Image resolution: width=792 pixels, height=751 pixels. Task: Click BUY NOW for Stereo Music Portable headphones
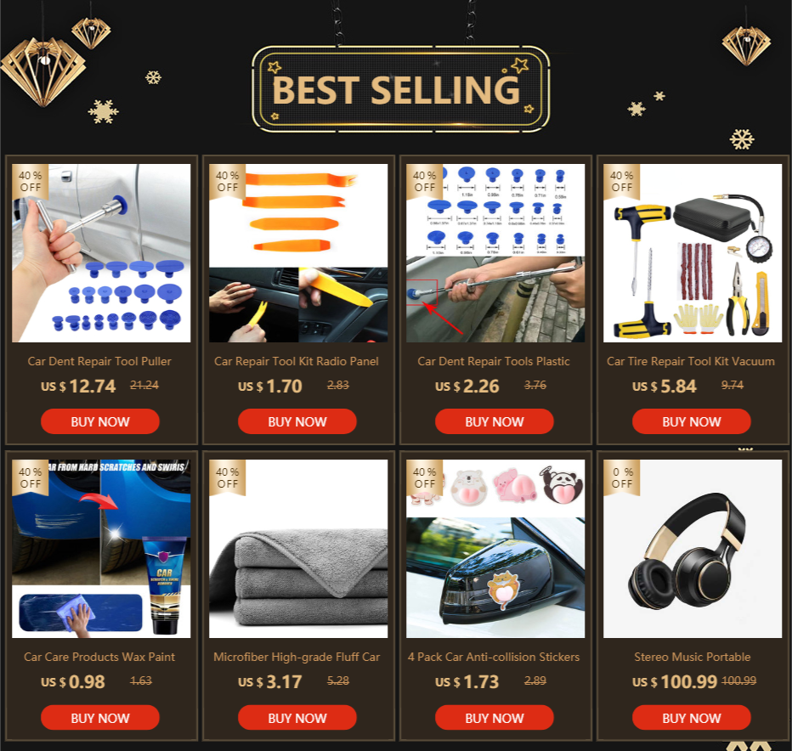coord(691,717)
